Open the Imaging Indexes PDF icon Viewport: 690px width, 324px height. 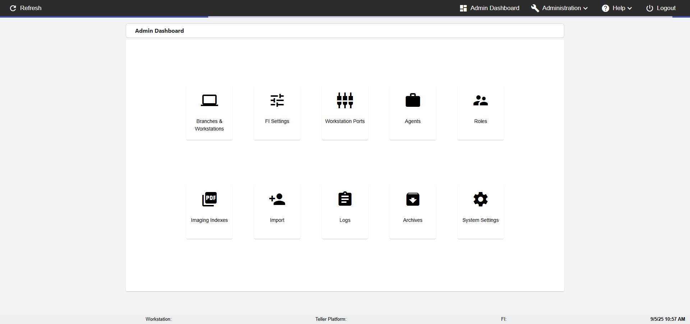pyautogui.click(x=209, y=199)
